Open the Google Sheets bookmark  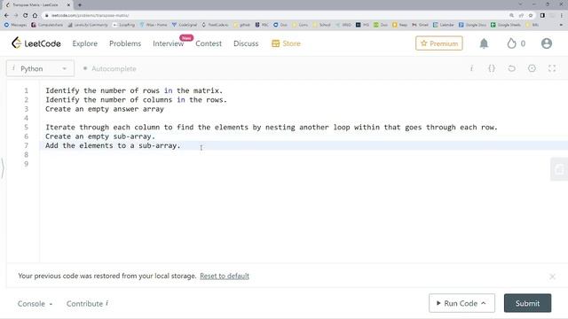pos(506,25)
